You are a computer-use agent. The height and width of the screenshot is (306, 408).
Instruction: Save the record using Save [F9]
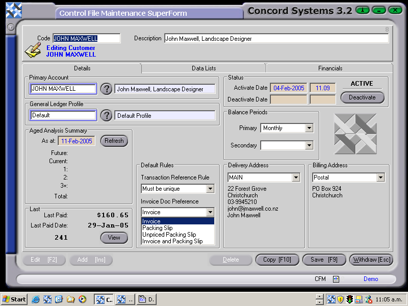324,260
